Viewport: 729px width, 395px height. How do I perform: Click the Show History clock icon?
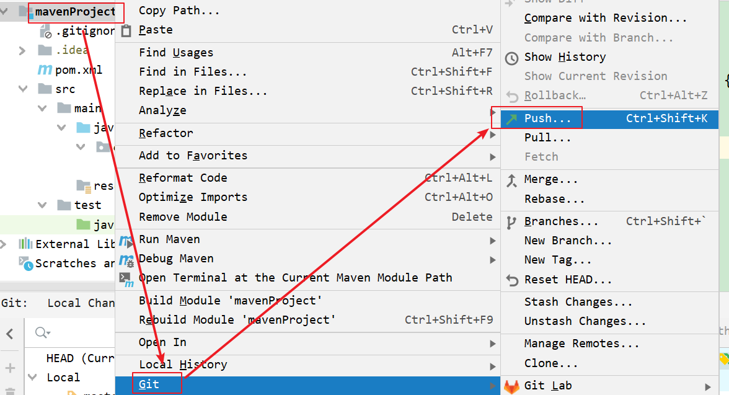click(511, 58)
